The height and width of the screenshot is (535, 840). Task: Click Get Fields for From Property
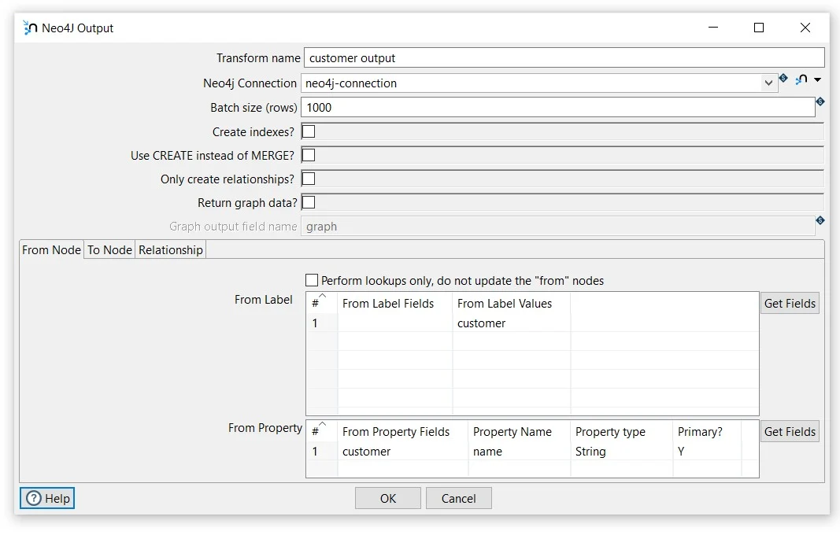tap(790, 431)
